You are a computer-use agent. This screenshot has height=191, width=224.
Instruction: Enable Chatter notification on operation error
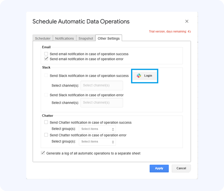[46, 135]
